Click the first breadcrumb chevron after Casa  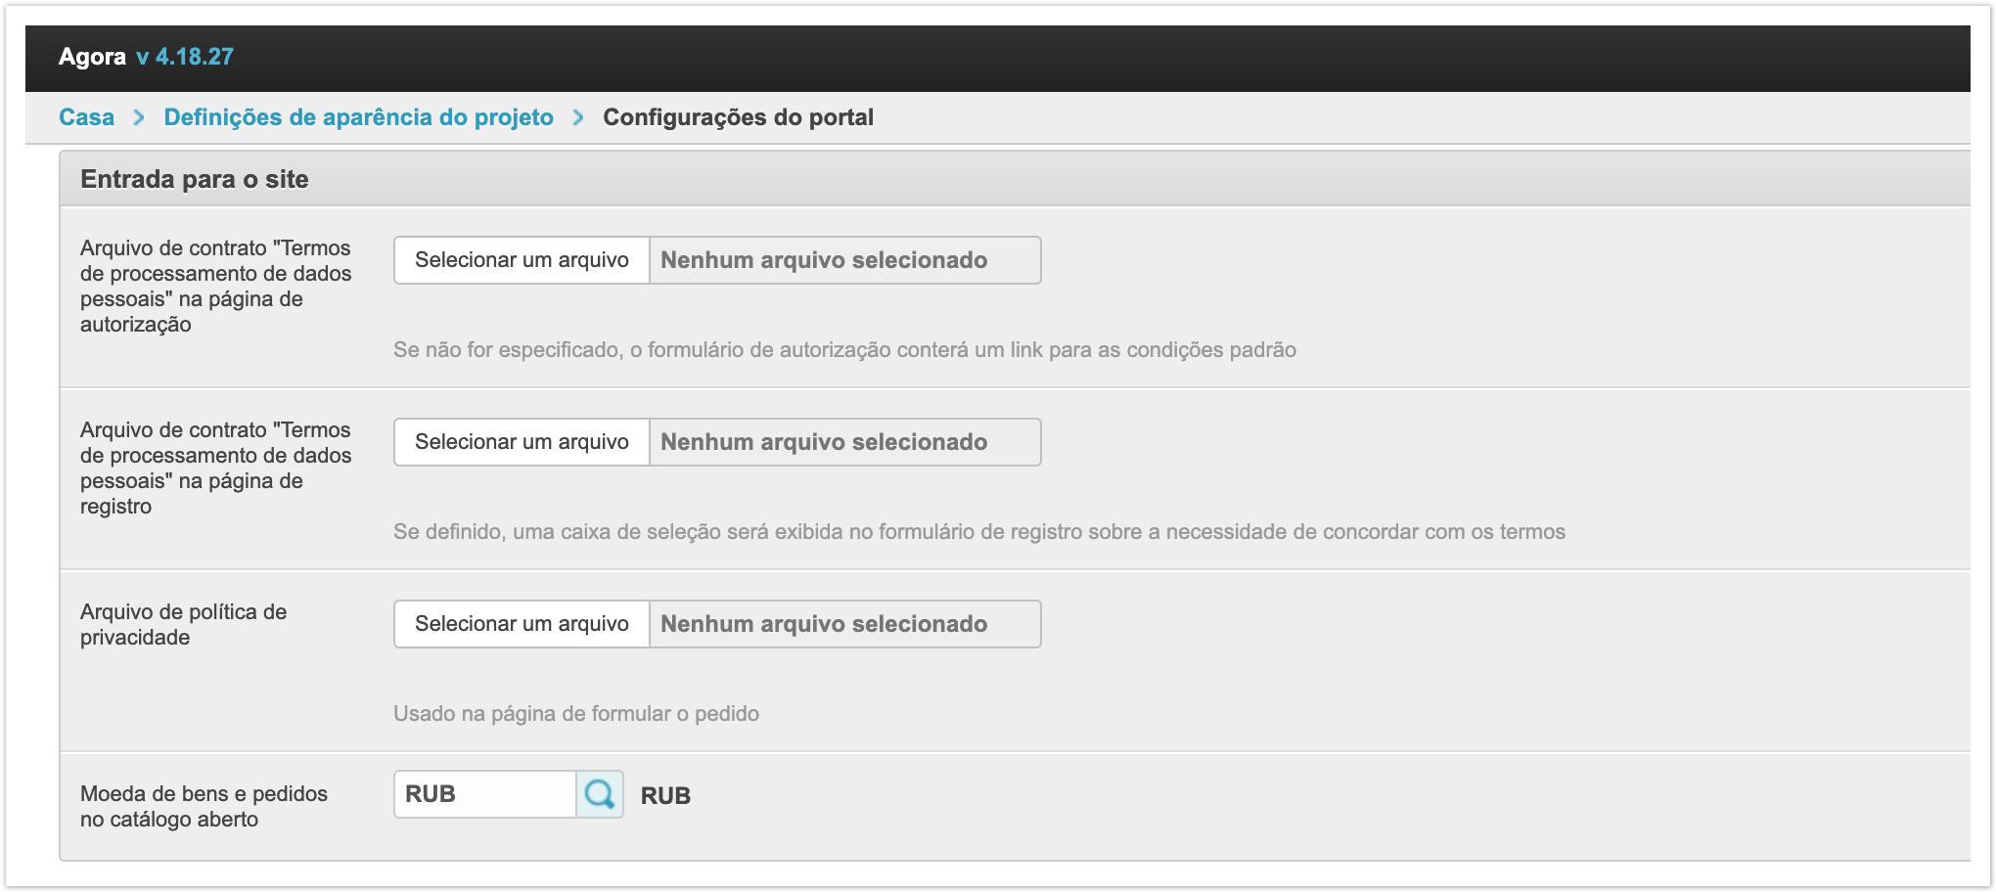139,117
